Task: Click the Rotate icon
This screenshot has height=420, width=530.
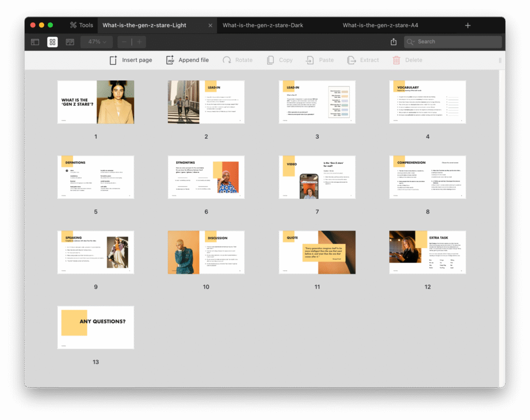Action: coord(227,60)
